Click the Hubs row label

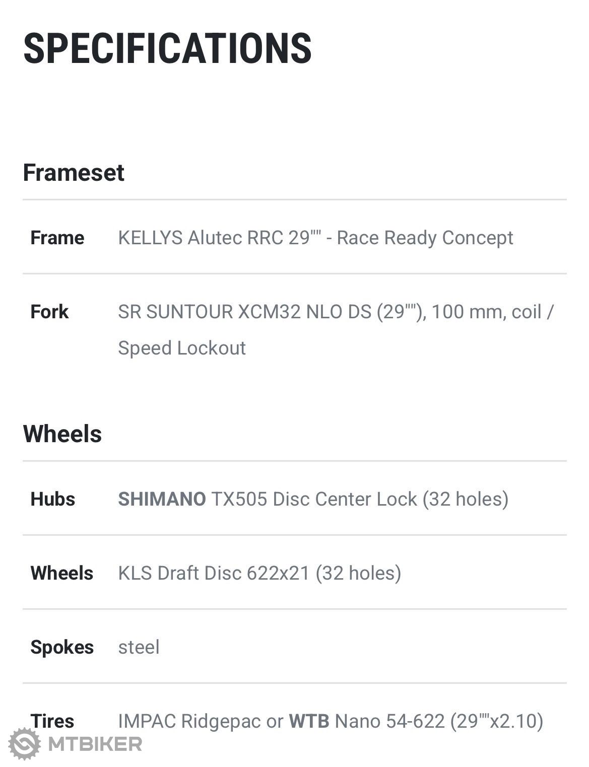point(53,499)
